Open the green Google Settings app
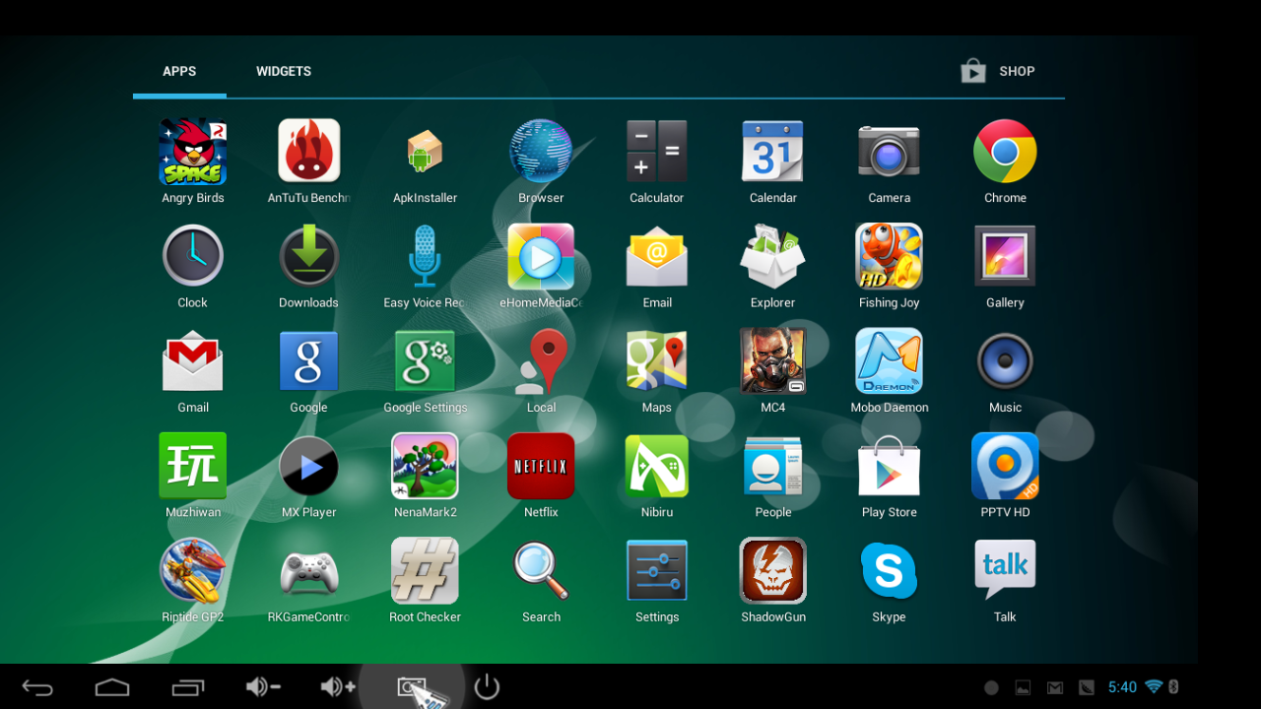The height and width of the screenshot is (709, 1261). pyautogui.click(x=425, y=361)
